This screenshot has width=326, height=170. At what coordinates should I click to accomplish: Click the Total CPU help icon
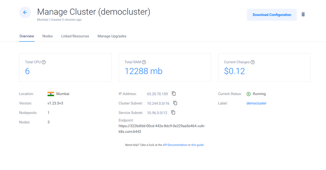tap(44, 62)
